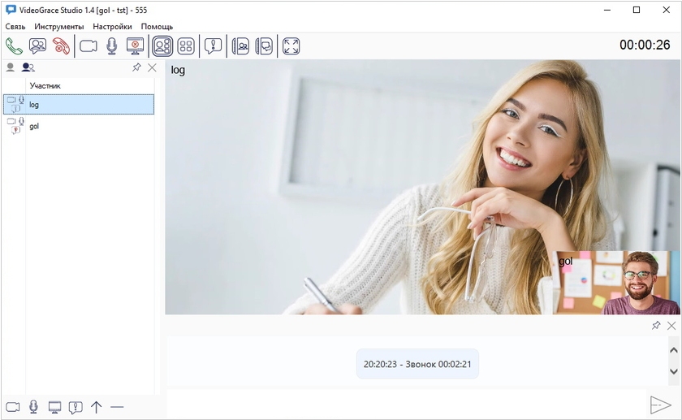Open the Инструменты menu
Image resolution: width=682 pixels, height=420 pixels.
59,27
